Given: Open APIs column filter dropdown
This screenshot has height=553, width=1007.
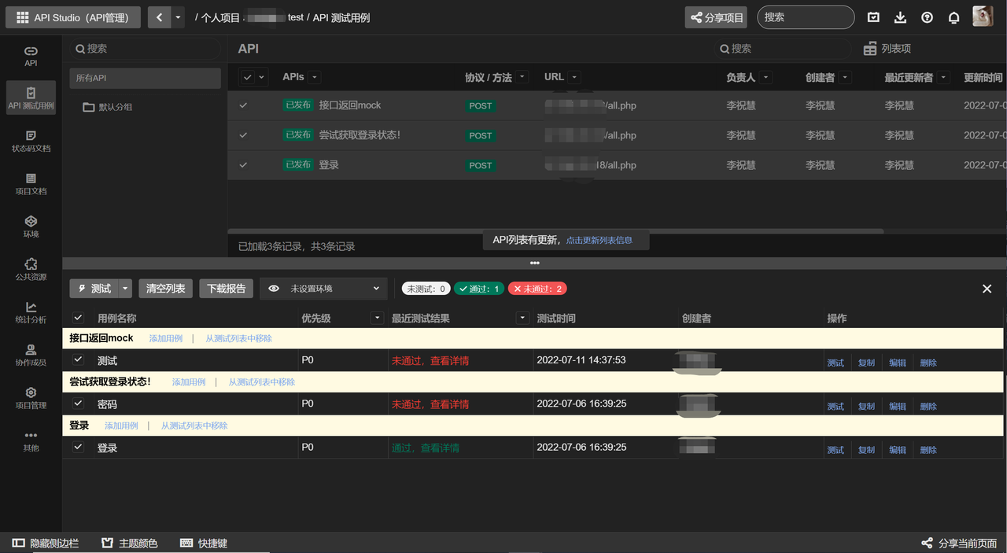Looking at the screenshot, I should (315, 77).
